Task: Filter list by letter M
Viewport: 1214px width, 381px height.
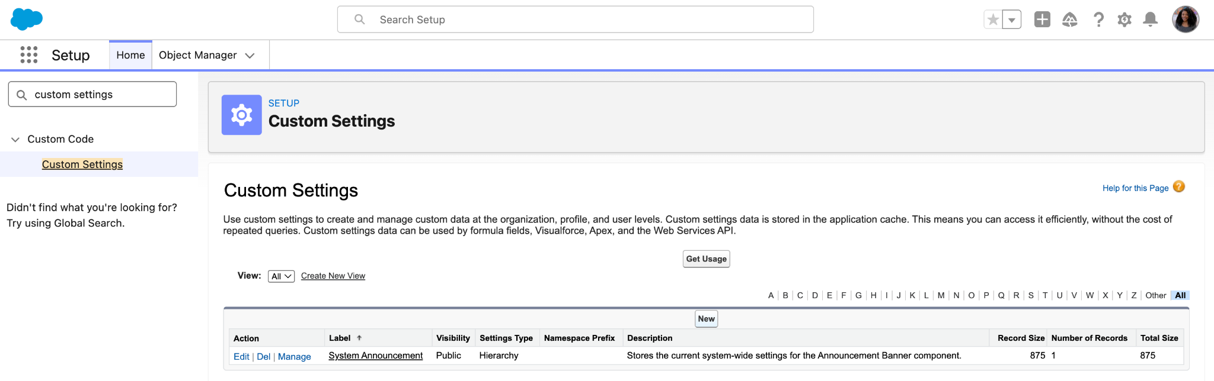Action: click(941, 295)
